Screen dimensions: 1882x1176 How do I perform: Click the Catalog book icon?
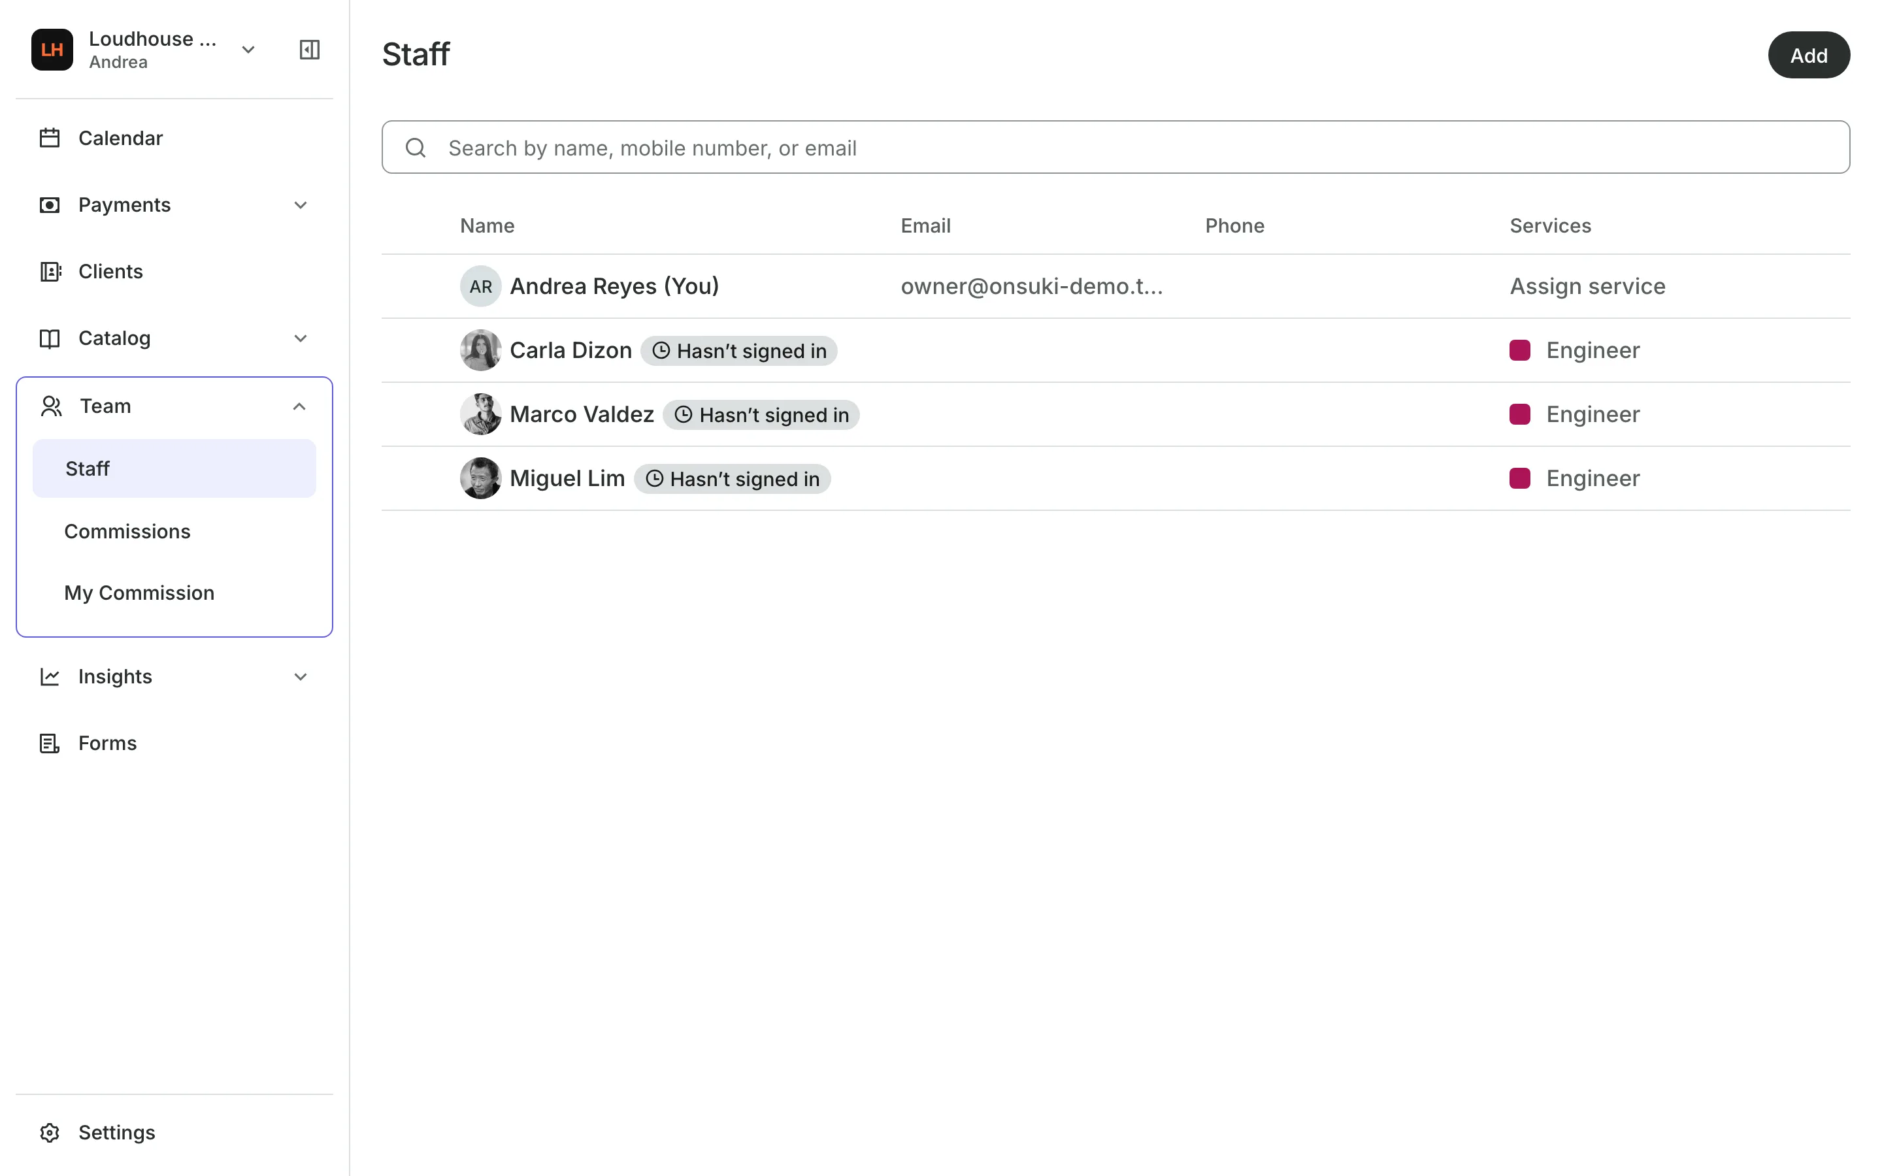(50, 338)
